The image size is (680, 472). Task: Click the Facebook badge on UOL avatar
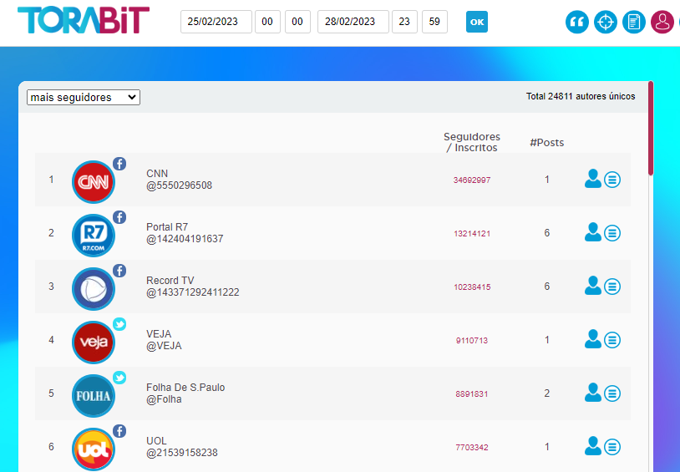pos(119,431)
